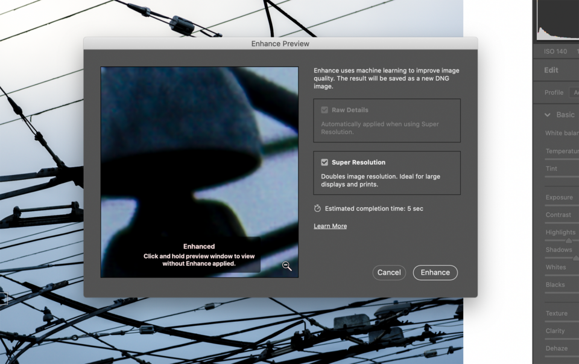Click the Raw Details checkbox

point(324,110)
